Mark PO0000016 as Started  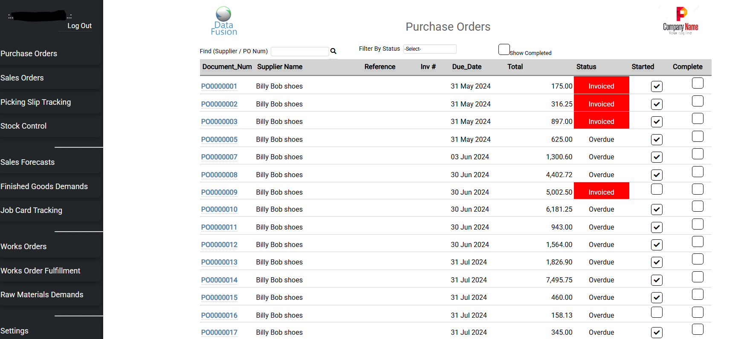click(657, 312)
